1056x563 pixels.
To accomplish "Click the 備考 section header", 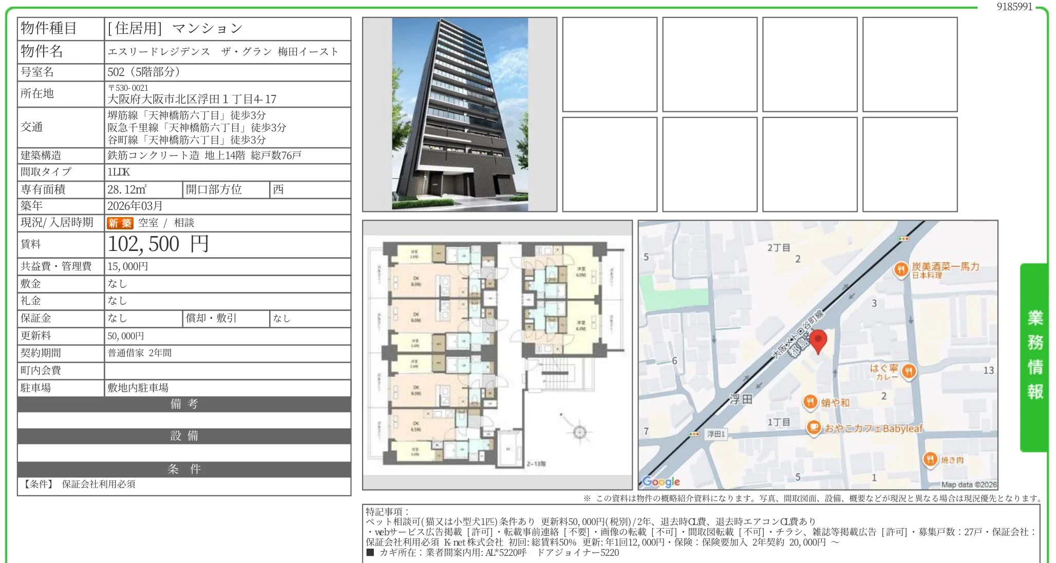I will [184, 404].
